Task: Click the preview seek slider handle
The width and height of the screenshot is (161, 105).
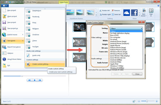Action: coord(22,76)
